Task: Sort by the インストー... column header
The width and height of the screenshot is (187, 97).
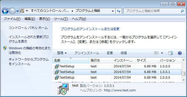Action: 123,60
